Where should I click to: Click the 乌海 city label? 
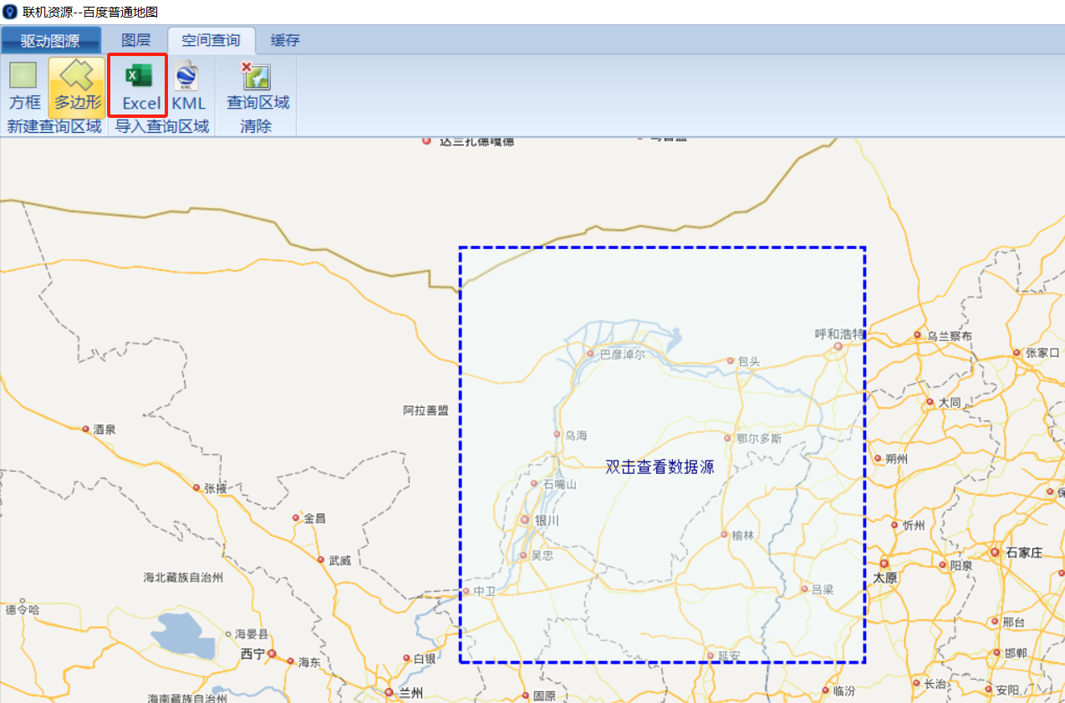576,436
